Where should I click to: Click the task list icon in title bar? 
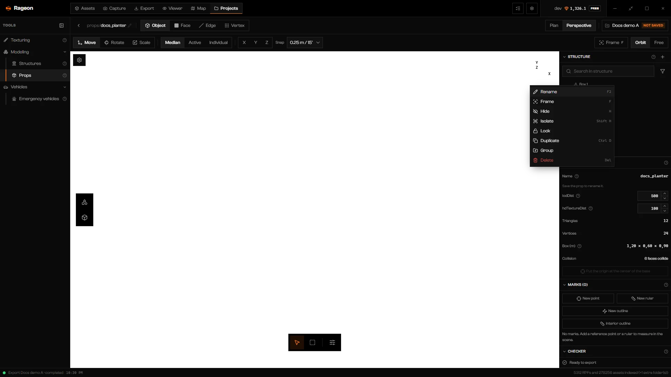coord(518,8)
